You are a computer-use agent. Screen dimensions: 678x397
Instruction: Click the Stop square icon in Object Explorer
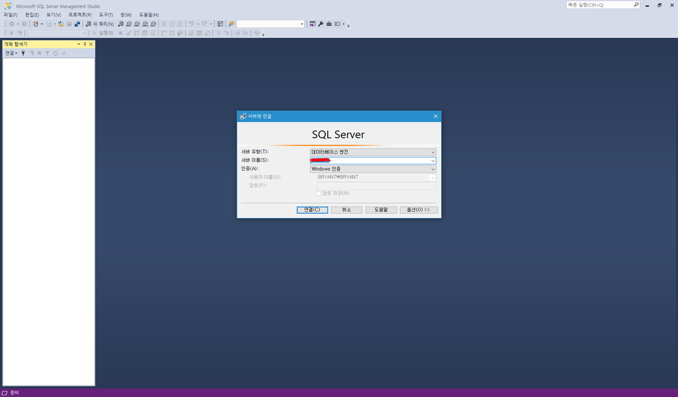(x=39, y=53)
